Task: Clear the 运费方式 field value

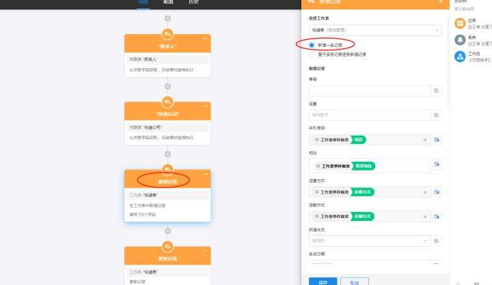Action: coord(425,192)
